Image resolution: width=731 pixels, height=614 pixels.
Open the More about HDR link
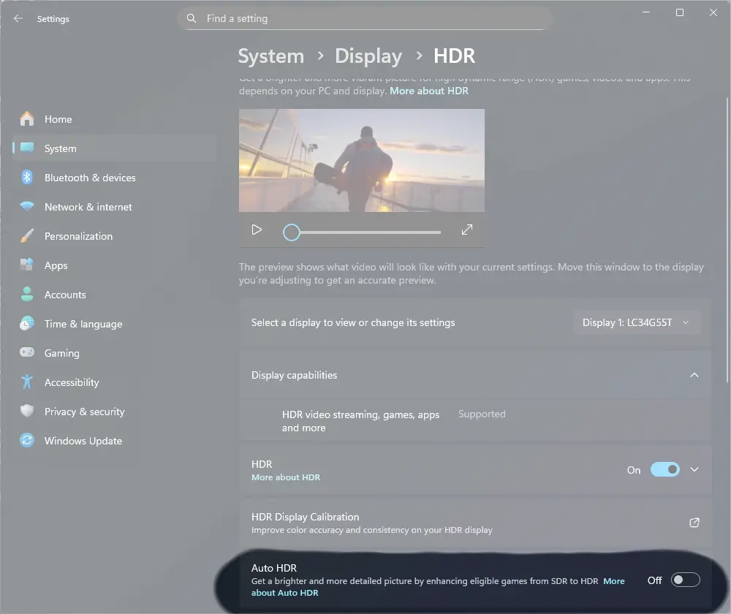coord(286,477)
